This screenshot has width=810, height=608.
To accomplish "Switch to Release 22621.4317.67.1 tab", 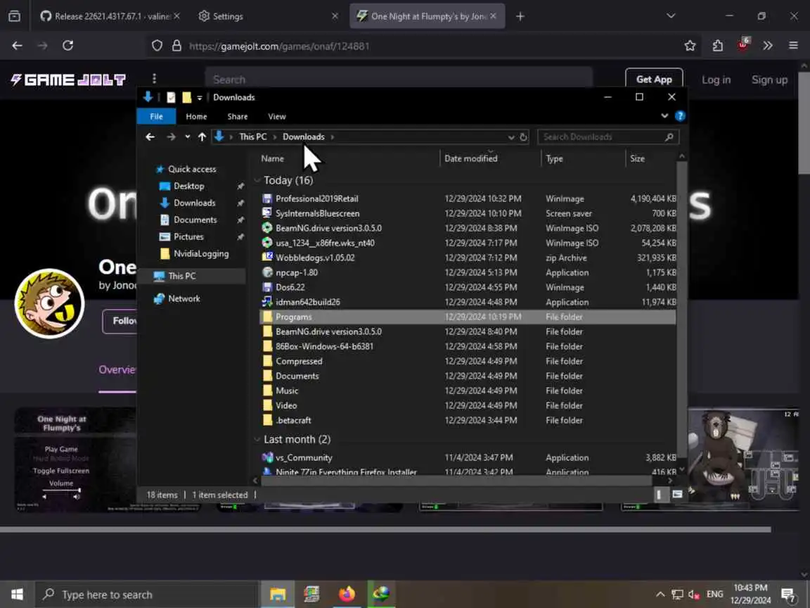I will 110,16.
